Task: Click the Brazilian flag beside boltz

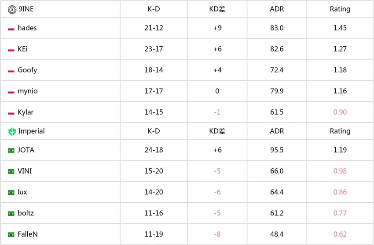Action: point(11,214)
